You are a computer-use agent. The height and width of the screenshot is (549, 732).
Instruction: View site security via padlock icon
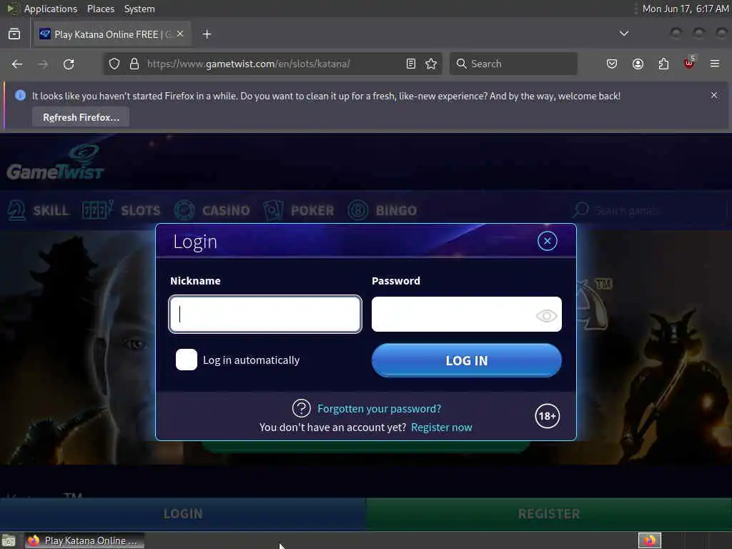pos(134,64)
